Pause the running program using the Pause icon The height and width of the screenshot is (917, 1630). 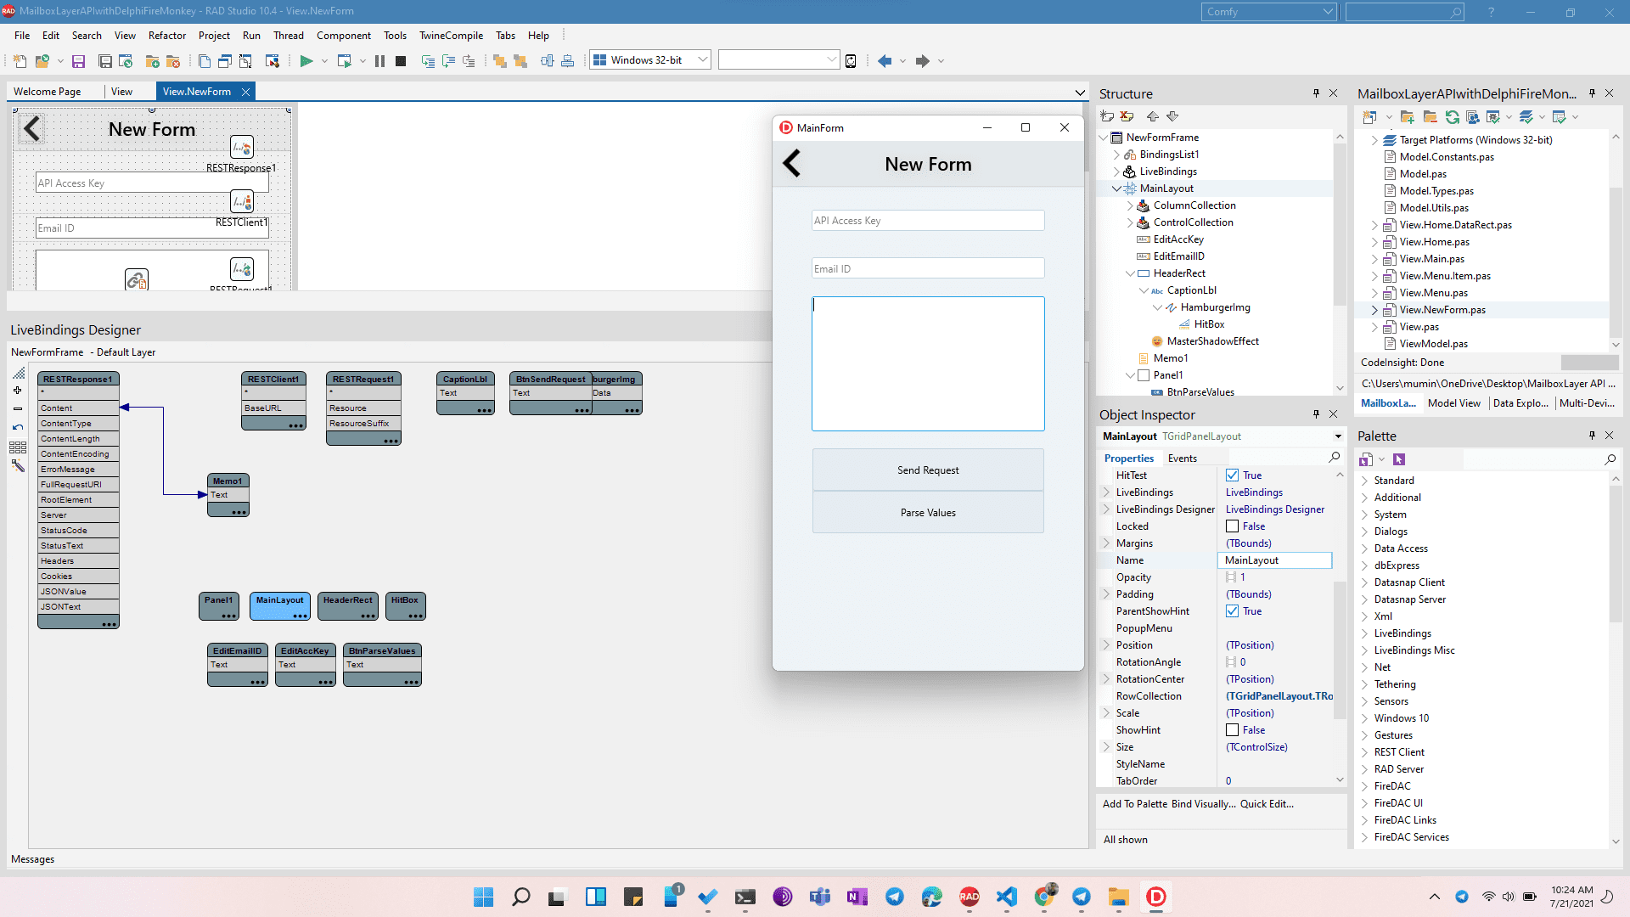379,60
